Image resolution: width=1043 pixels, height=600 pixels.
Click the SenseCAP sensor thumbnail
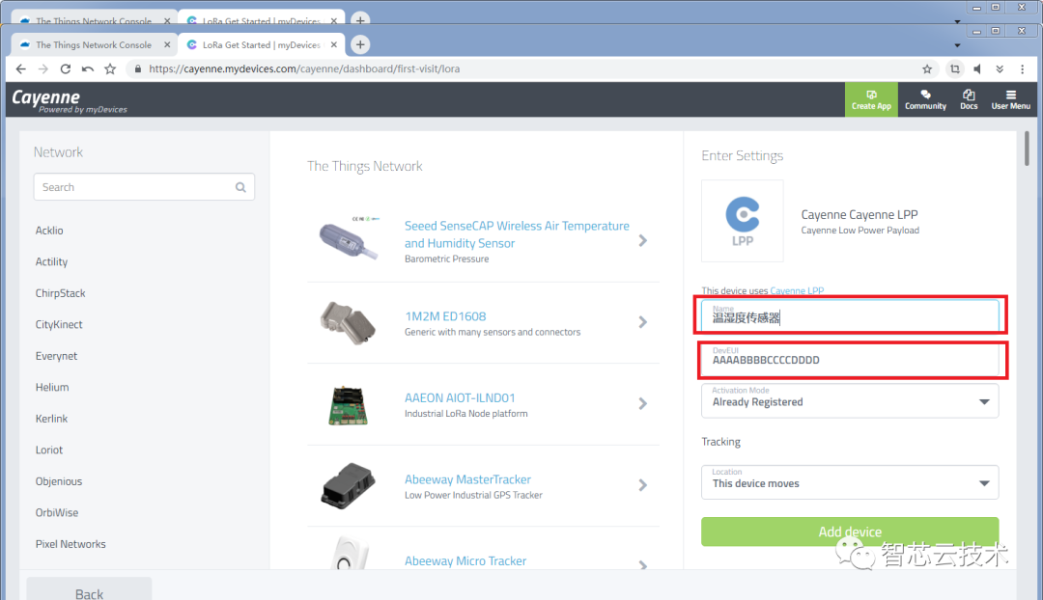[x=350, y=238]
